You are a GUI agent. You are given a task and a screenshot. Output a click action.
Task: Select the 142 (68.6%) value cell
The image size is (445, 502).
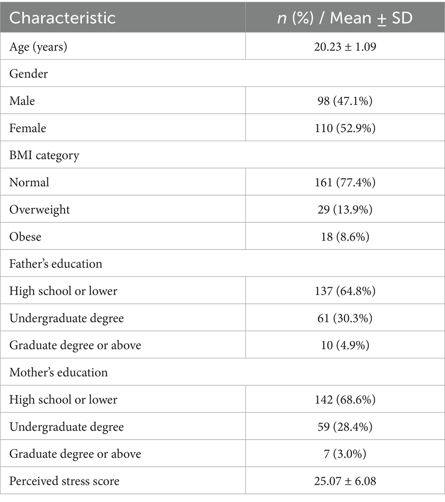(345, 399)
